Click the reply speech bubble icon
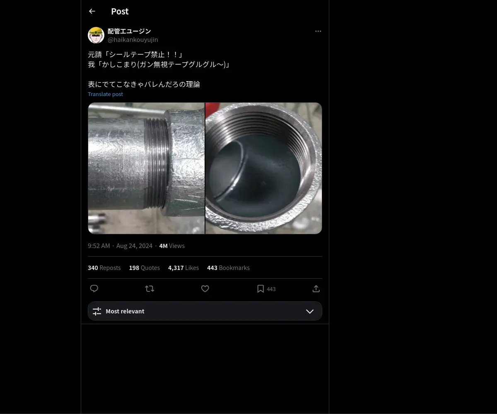 [x=94, y=289]
